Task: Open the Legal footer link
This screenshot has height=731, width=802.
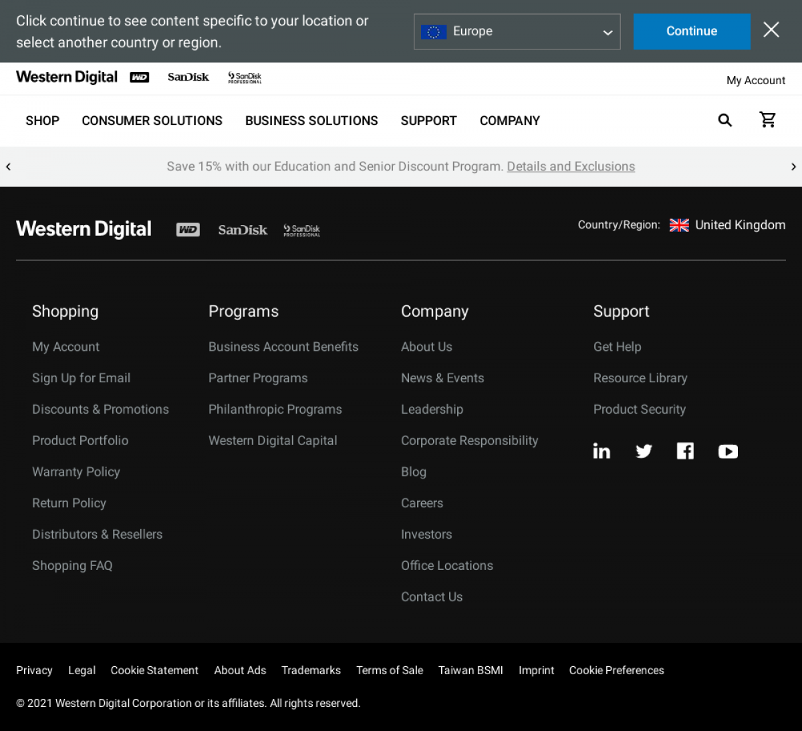Action: tap(82, 670)
